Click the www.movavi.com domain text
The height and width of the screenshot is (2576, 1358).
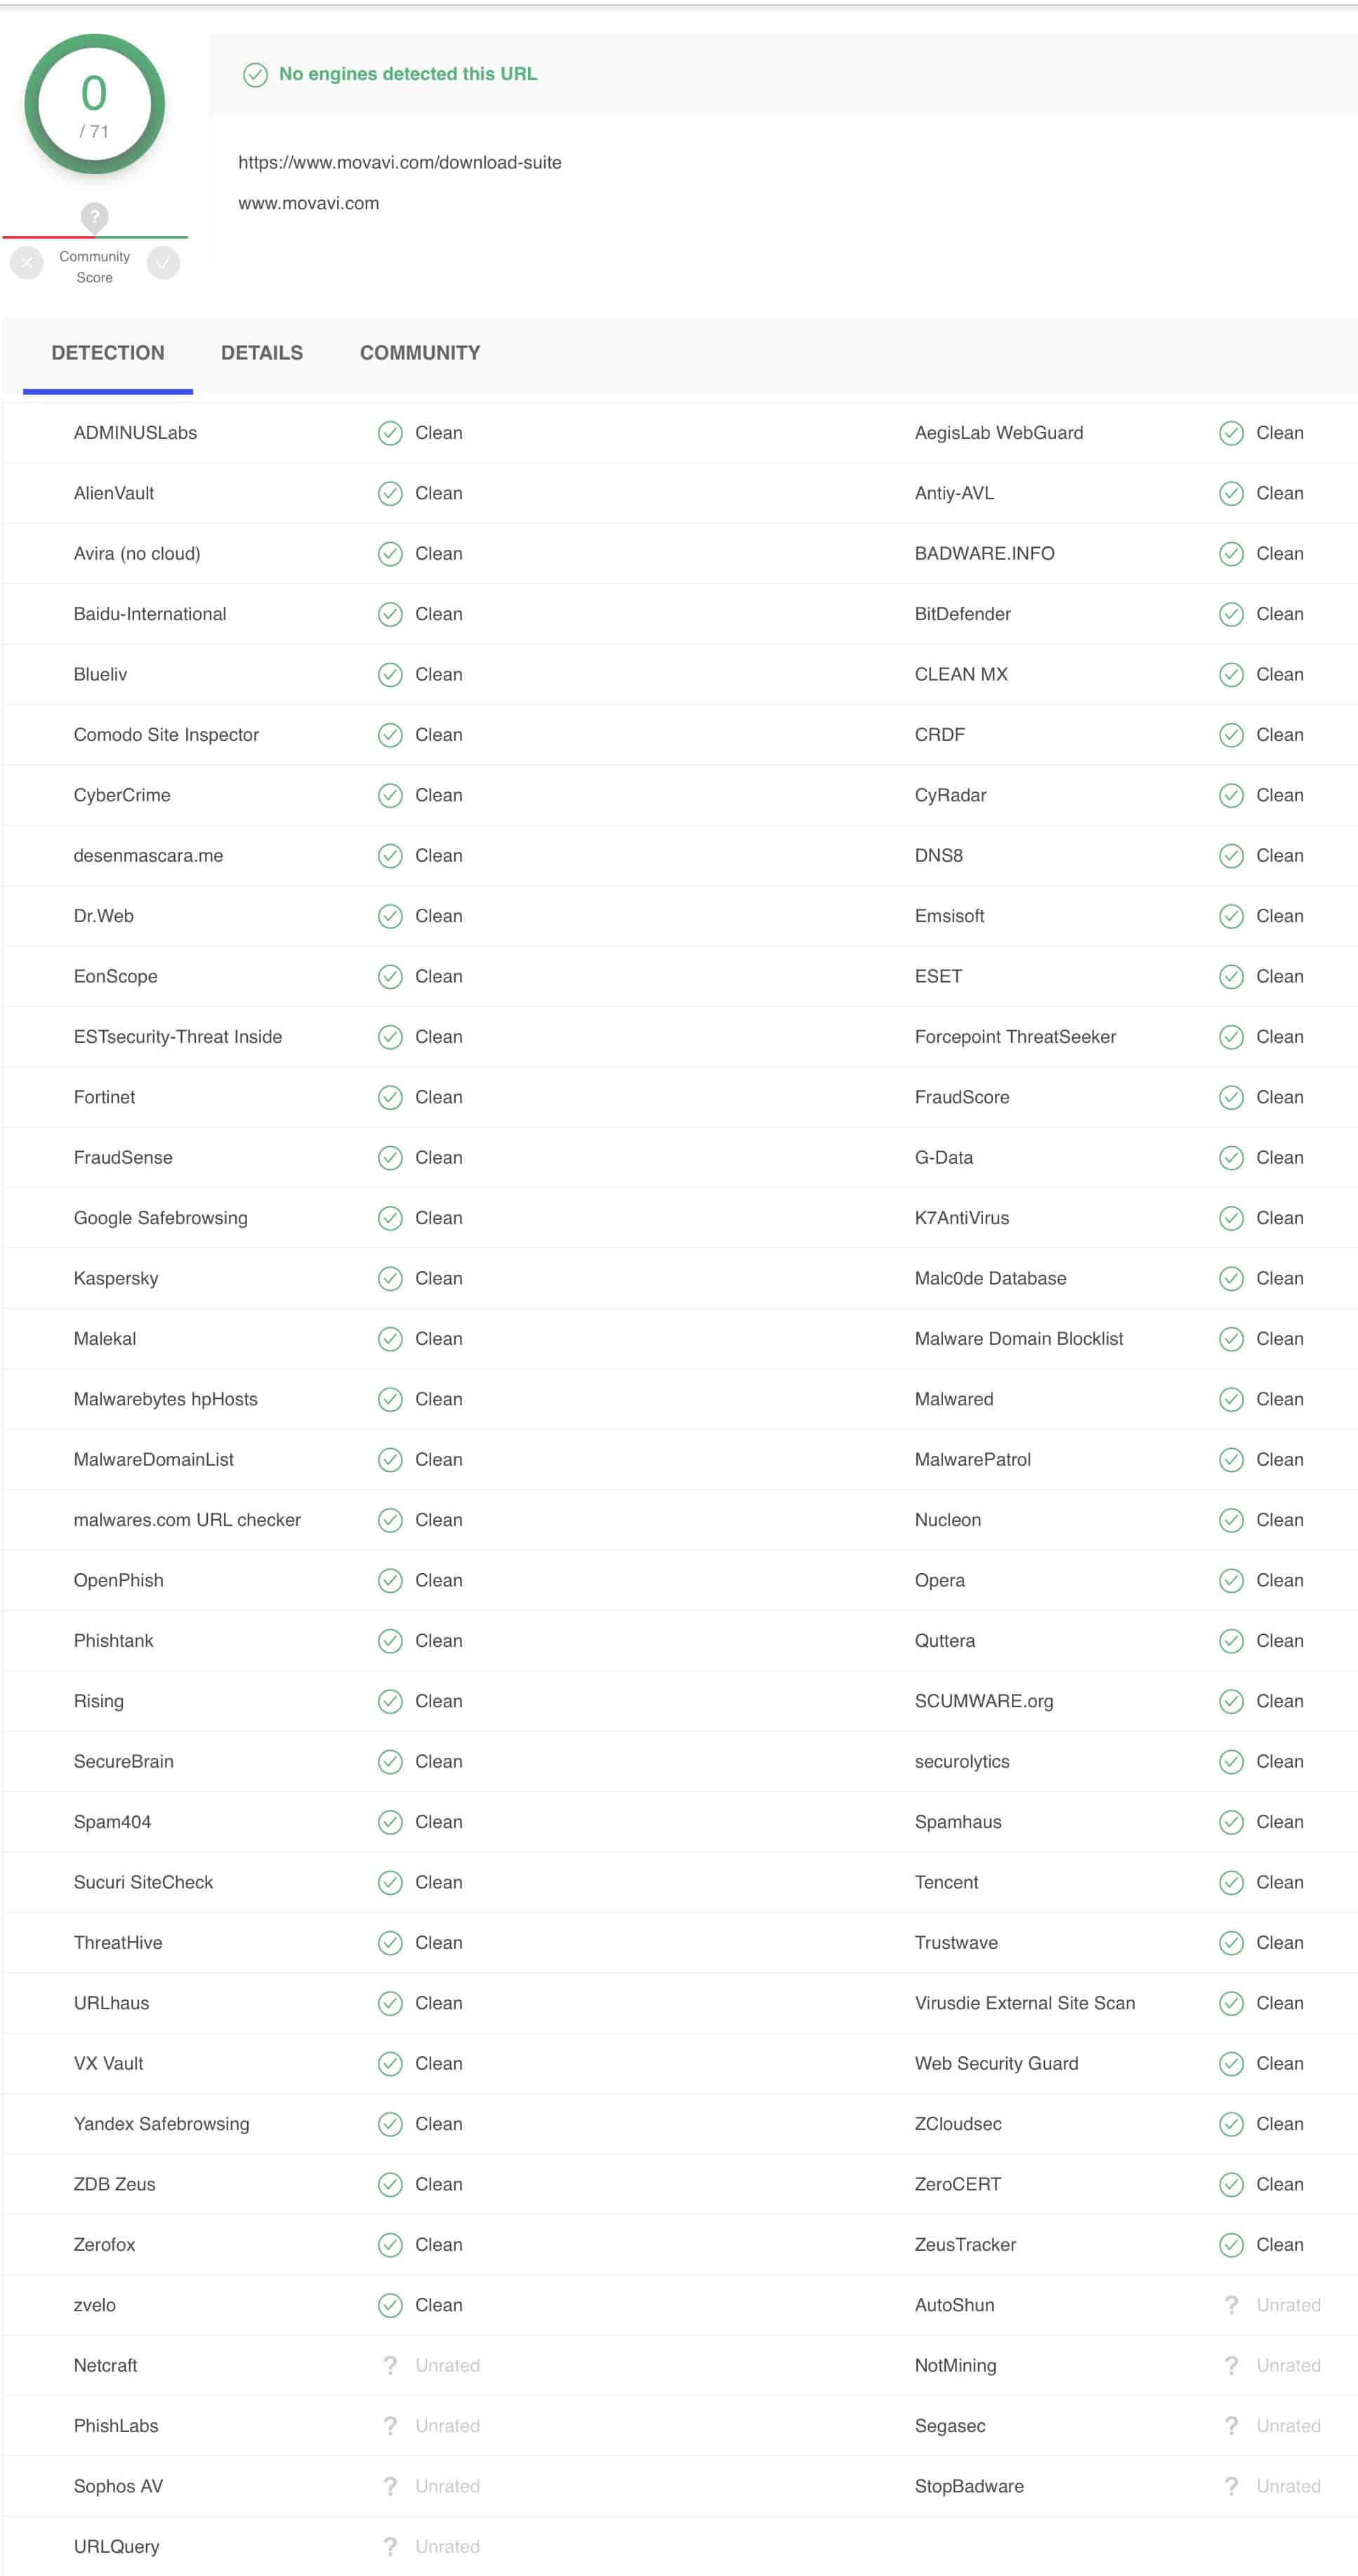click(x=308, y=203)
